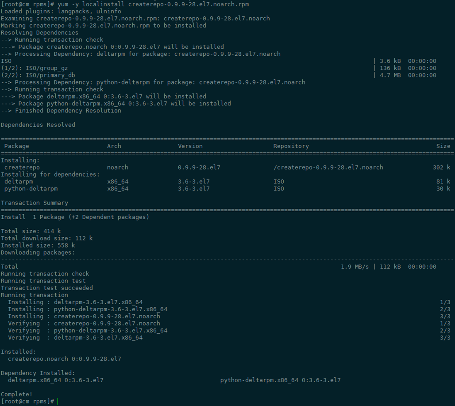Click 'createrepo.noarch 0:0.9.9-28.el7' installed entry
This screenshot has height=406, width=455.
point(65,359)
